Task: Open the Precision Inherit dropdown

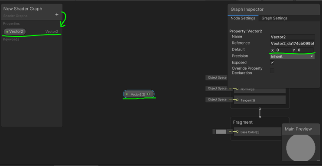Action: pos(292,56)
